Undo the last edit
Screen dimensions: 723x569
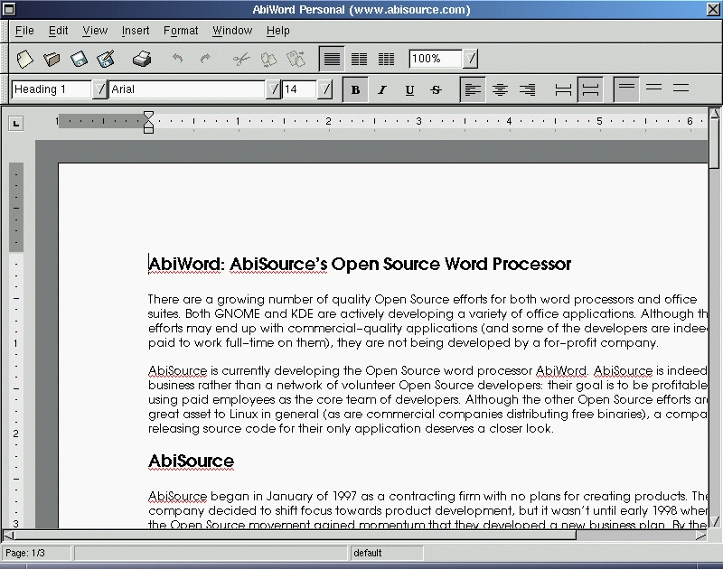[x=177, y=58]
